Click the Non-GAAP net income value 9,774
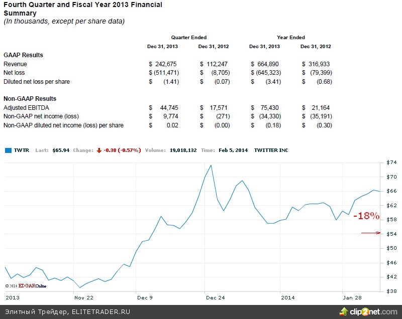The height and width of the screenshot is (319, 402). 170,116
